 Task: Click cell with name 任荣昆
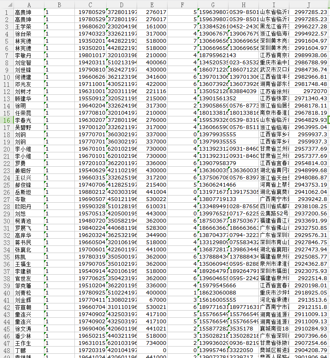point(29,113)
